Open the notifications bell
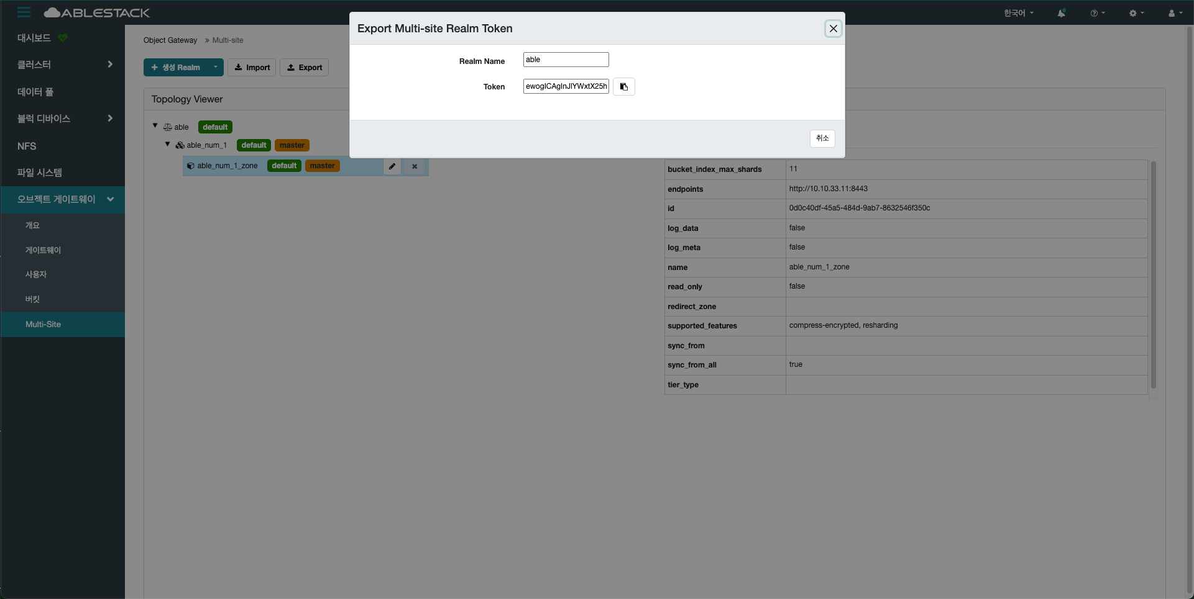Screen dimensions: 1194x599 coord(1062,13)
